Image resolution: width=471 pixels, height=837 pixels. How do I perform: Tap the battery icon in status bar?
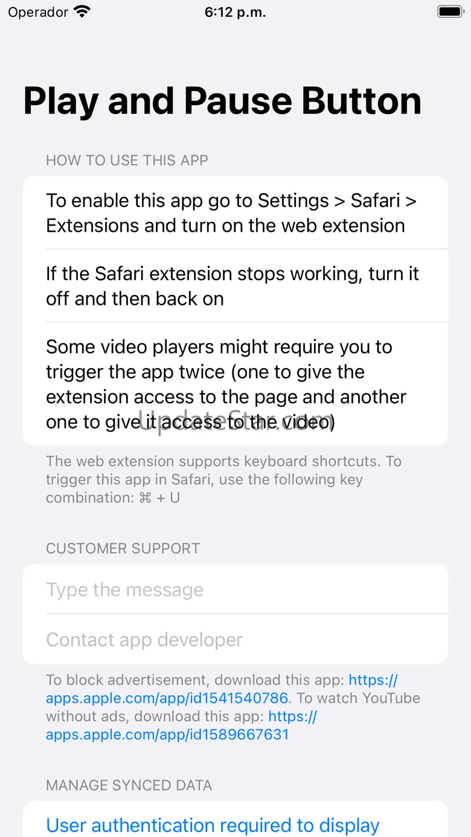pos(449,11)
